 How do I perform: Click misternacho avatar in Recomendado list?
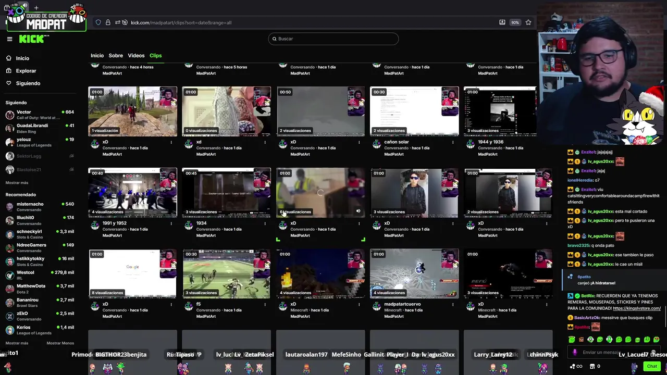[x=10, y=207]
